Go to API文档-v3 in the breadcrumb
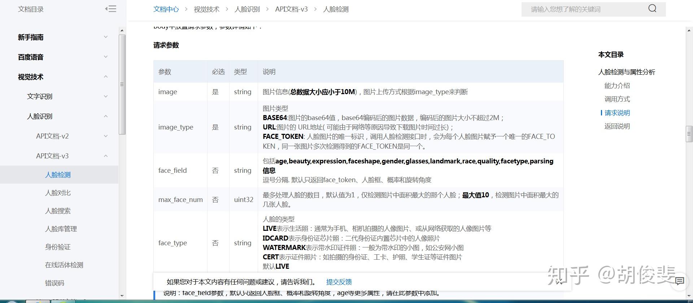The width and height of the screenshot is (693, 303). click(291, 9)
